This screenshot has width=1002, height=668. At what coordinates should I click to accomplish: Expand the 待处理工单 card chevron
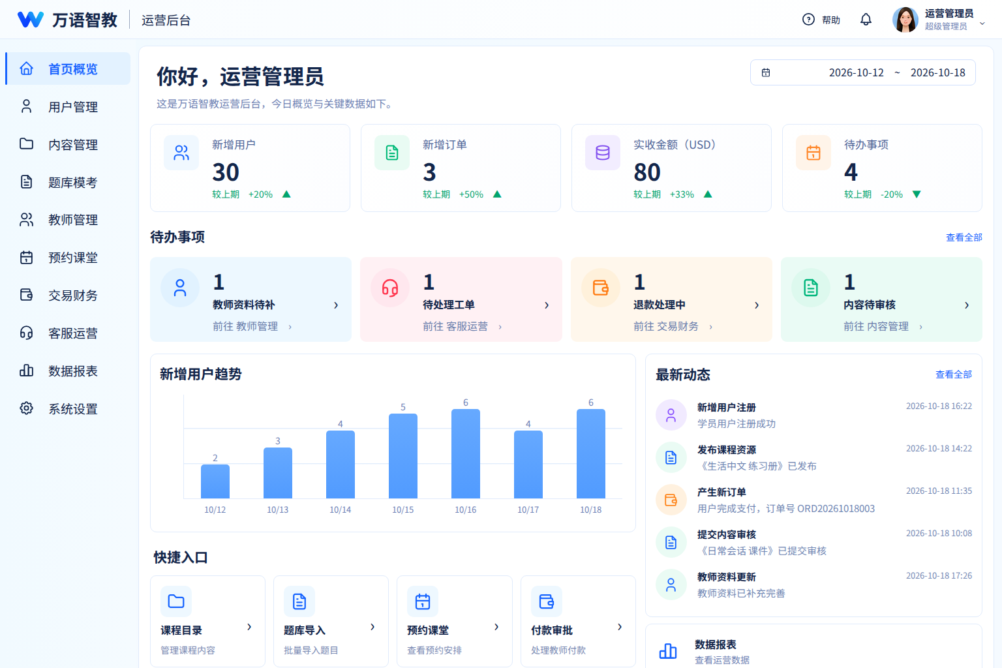(547, 305)
